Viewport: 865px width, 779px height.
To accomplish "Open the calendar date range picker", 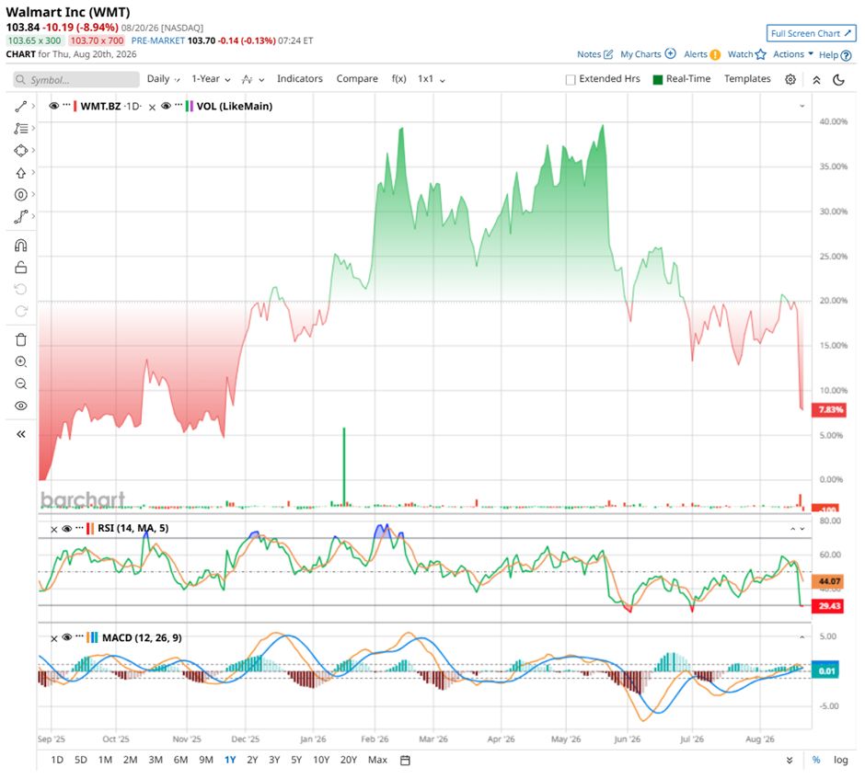I will pyautogui.click(x=405, y=761).
